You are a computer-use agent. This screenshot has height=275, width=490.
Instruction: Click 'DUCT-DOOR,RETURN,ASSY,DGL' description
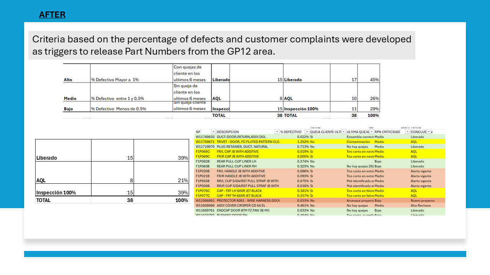(241, 137)
